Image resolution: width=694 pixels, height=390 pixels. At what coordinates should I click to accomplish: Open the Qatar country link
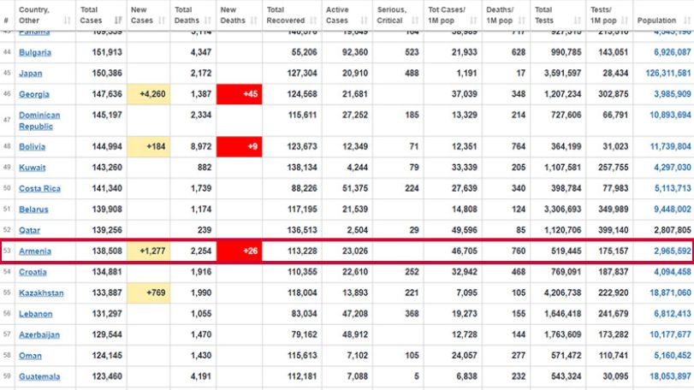tap(29, 230)
